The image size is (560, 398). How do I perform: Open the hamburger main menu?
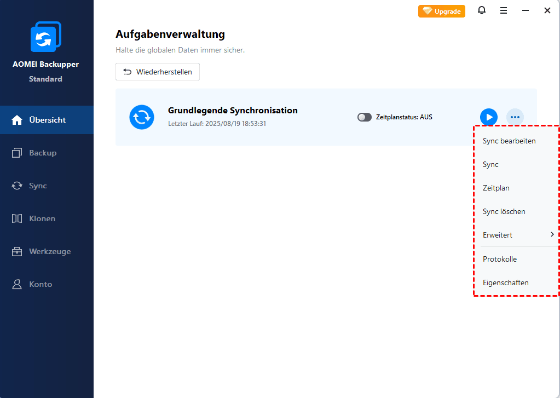coord(504,11)
